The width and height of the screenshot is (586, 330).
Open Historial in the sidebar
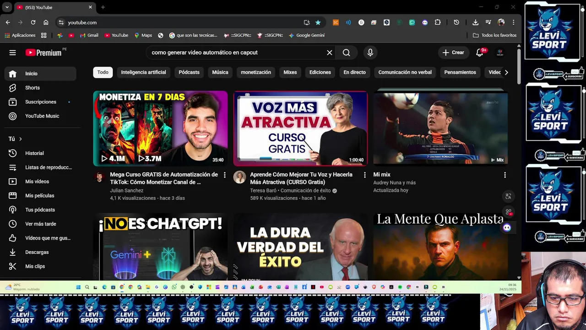pyautogui.click(x=40, y=153)
